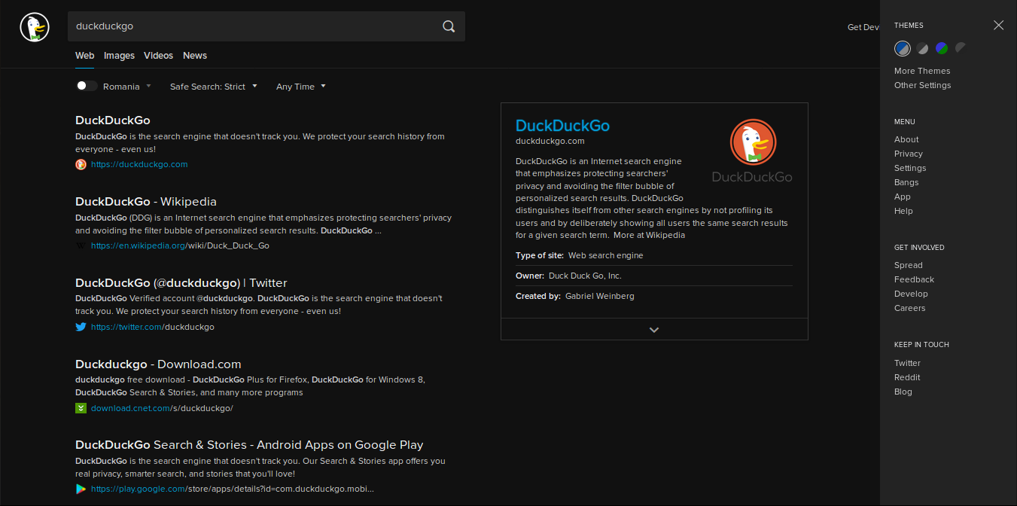Open the Duckduckgo - Download.com result title
1017x506 pixels.
tap(158, 364)
